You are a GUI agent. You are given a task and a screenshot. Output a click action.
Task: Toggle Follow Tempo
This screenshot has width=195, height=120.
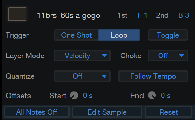153,76
